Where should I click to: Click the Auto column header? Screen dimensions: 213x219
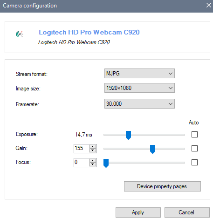(x=193, y=123)
